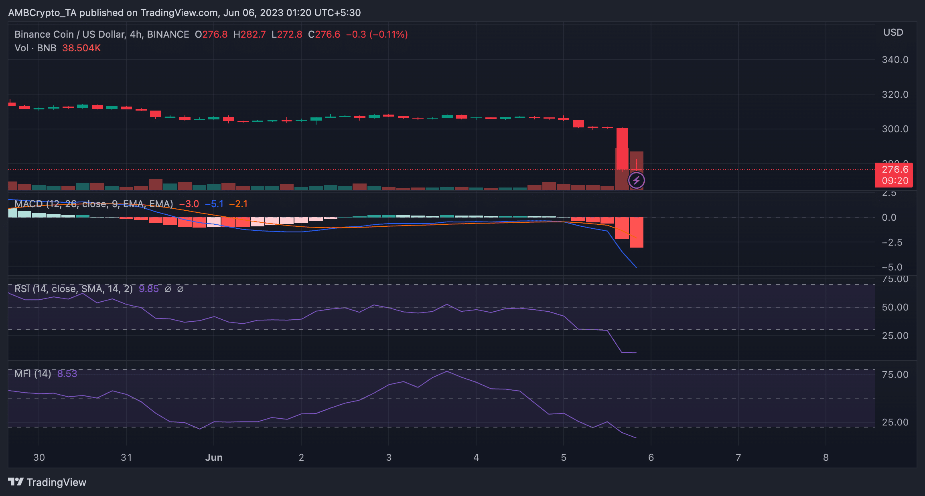Click the change value −0.3 (−0.11%)
Screen dimensions: 925x496
(x=377, y=34)
